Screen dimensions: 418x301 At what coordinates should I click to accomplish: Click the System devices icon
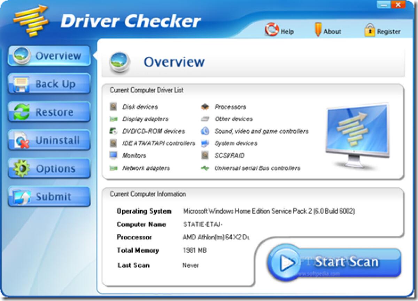206,143
